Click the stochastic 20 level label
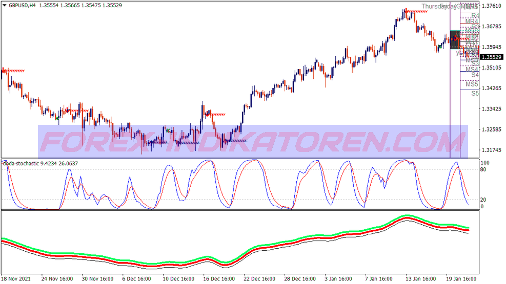The image size is (506, 284). click(x=483, y=200)
